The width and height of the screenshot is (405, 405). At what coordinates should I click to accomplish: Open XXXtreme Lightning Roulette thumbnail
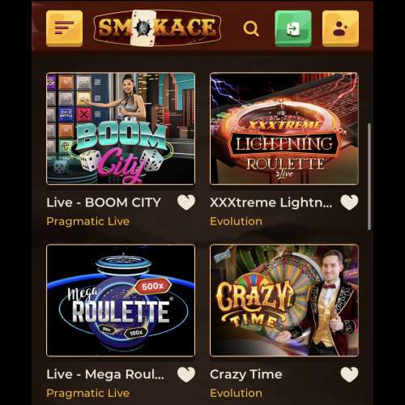pos(284,129)
